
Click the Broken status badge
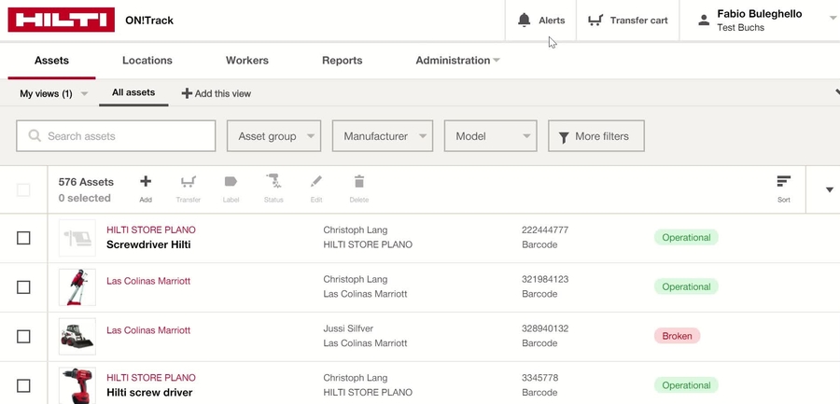click(x=678, y=336)
